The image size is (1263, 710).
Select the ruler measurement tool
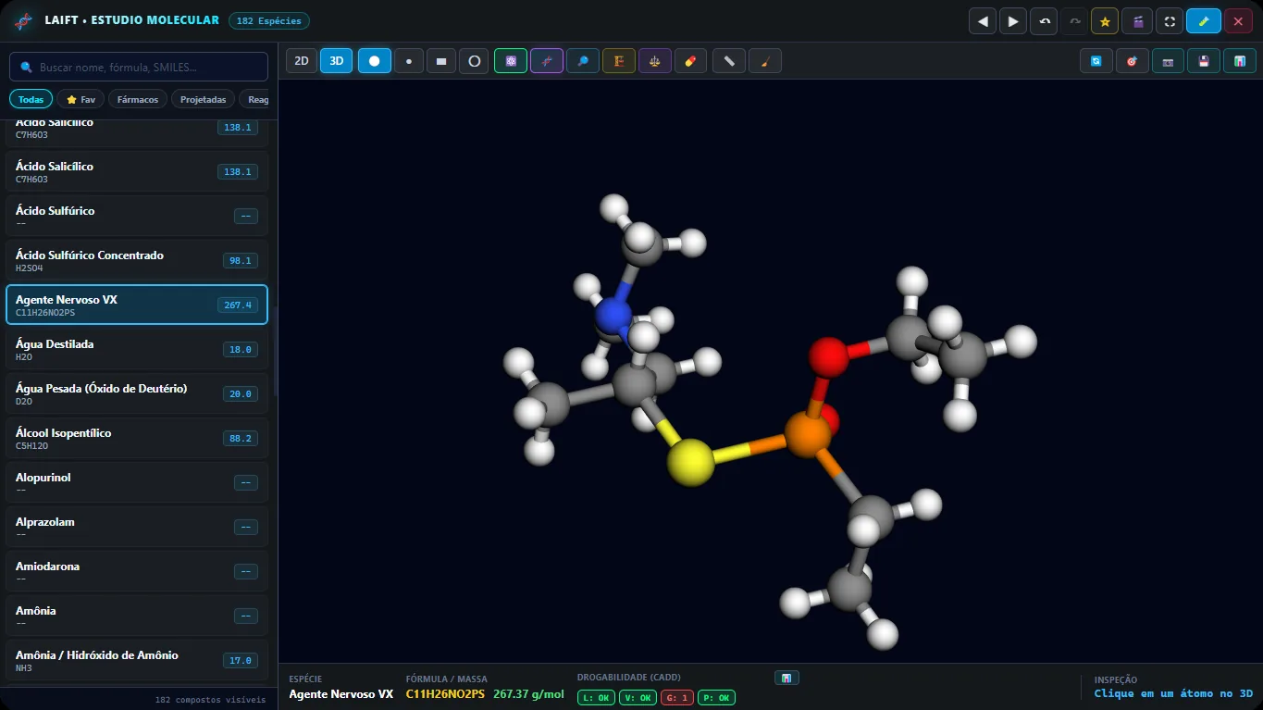click(x=729, y=61)
